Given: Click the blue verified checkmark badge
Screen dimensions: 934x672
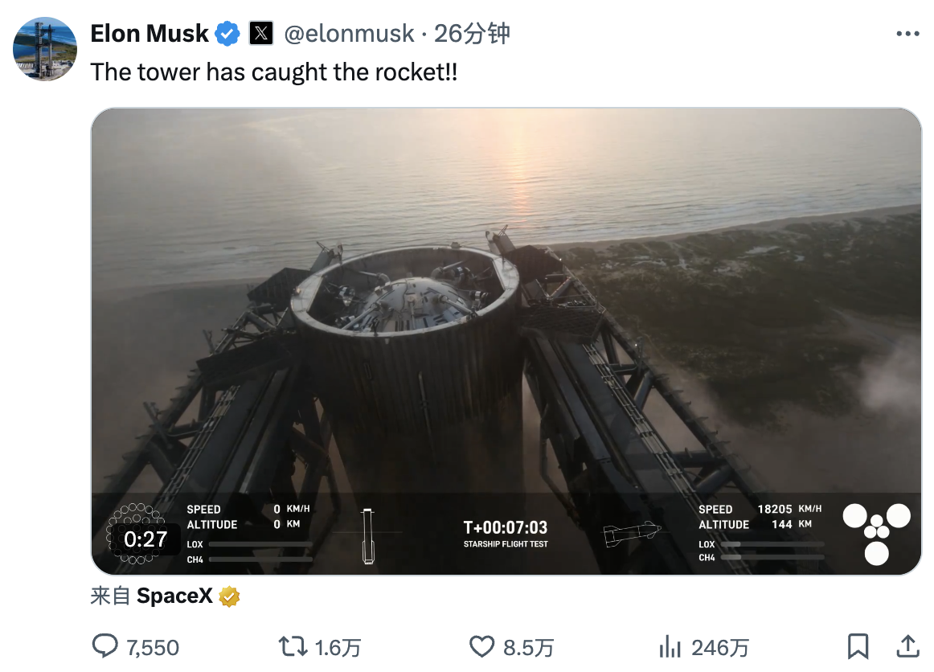Looking at the screenshot, I should [228, 34].
